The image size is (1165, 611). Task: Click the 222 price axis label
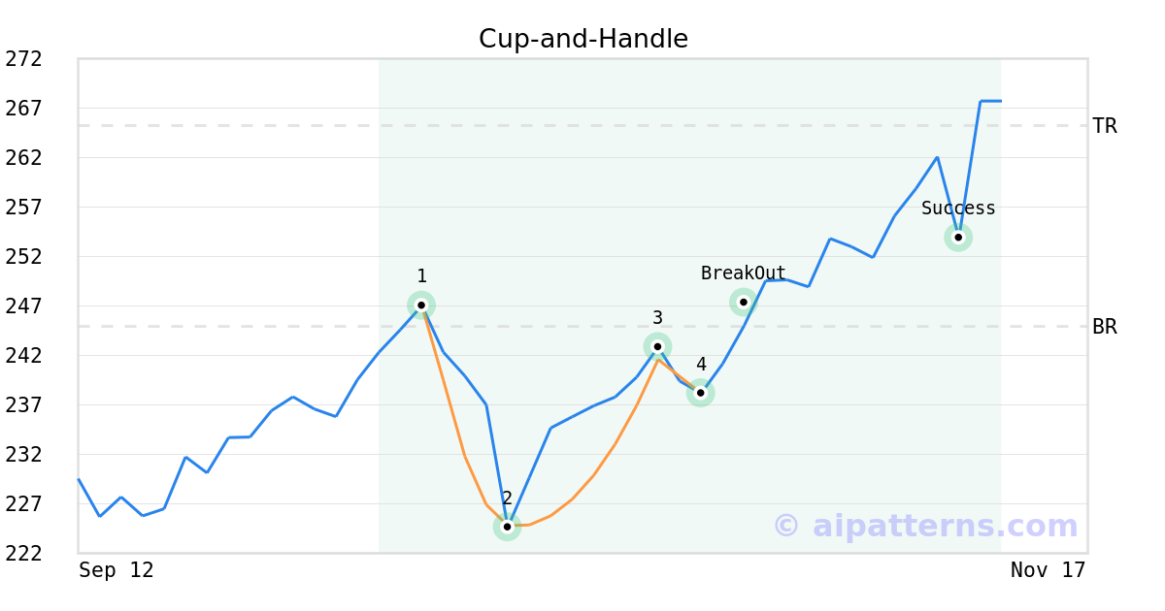(23, 553)
